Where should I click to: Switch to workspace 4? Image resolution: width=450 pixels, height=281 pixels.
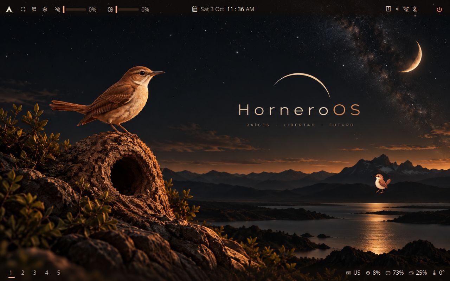(x=47, y=273)
